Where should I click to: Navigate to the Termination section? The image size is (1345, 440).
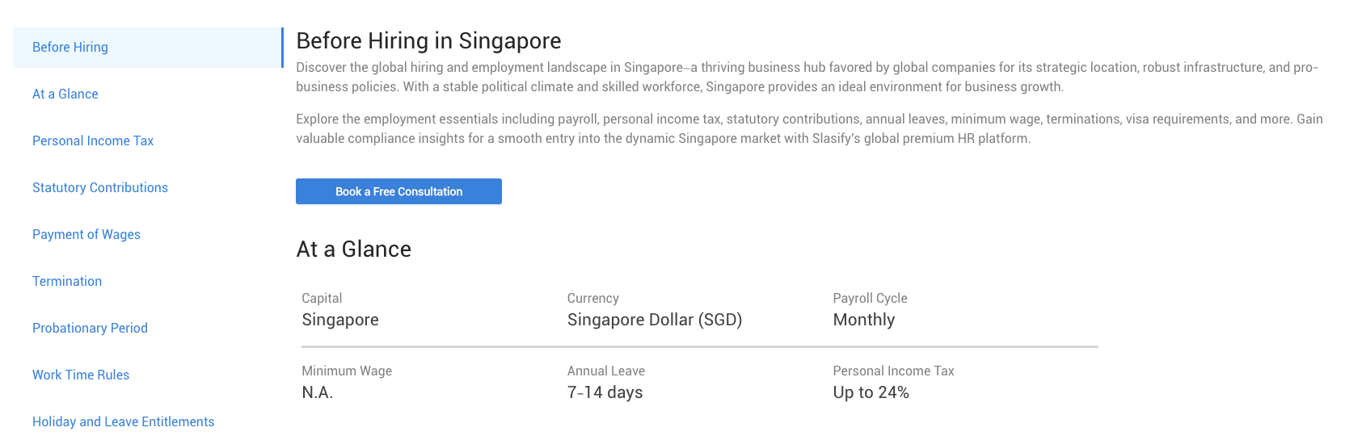point(67,282)
